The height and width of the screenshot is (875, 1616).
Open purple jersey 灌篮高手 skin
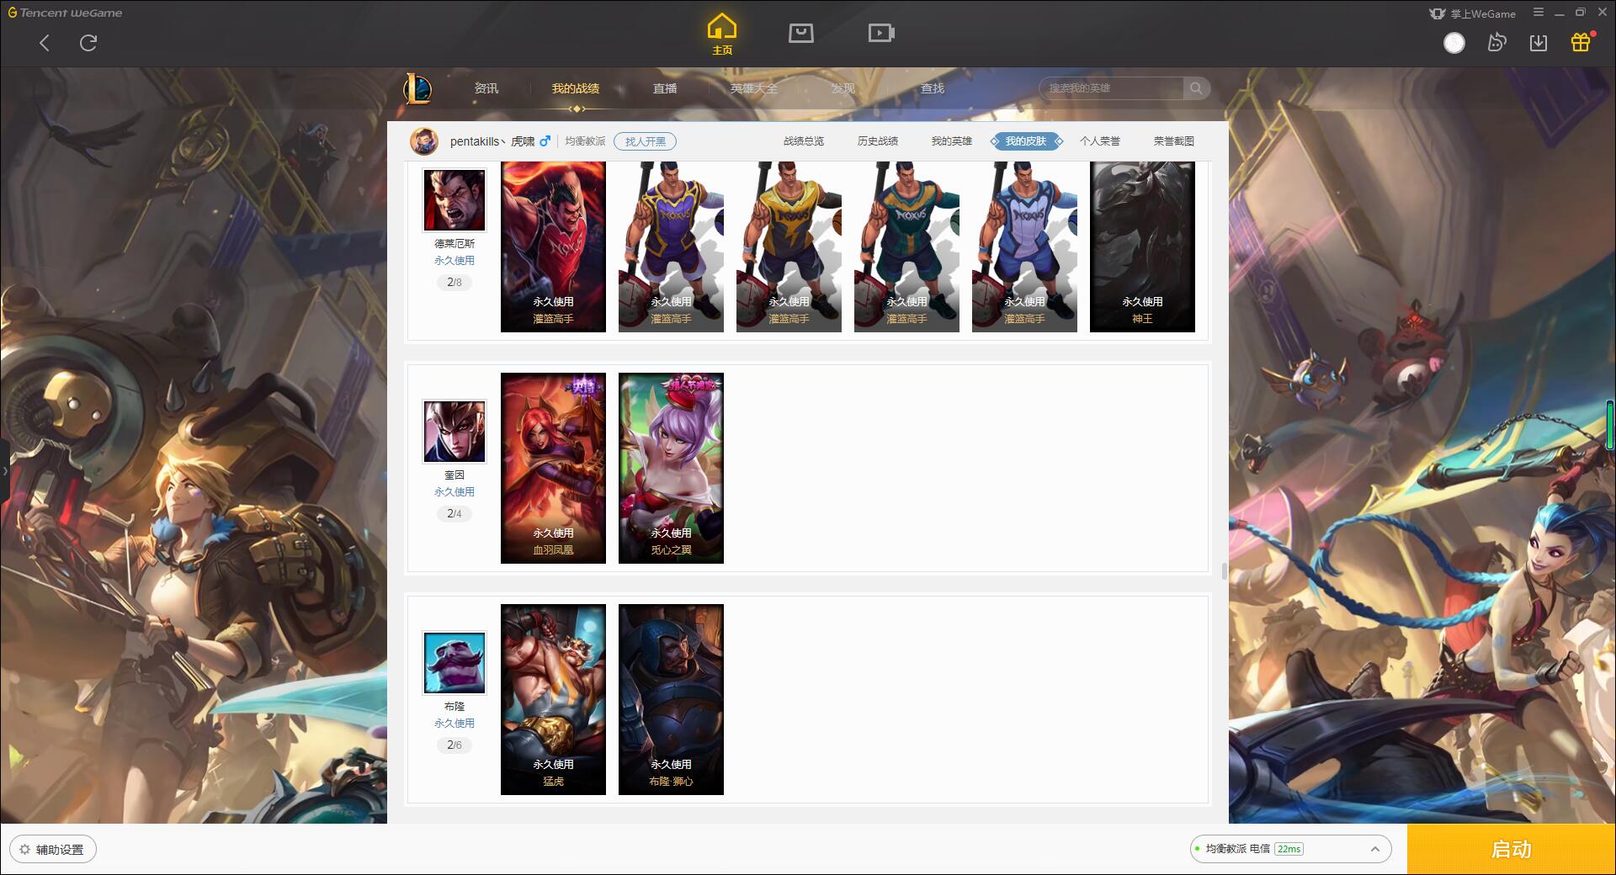pos(671,247)
